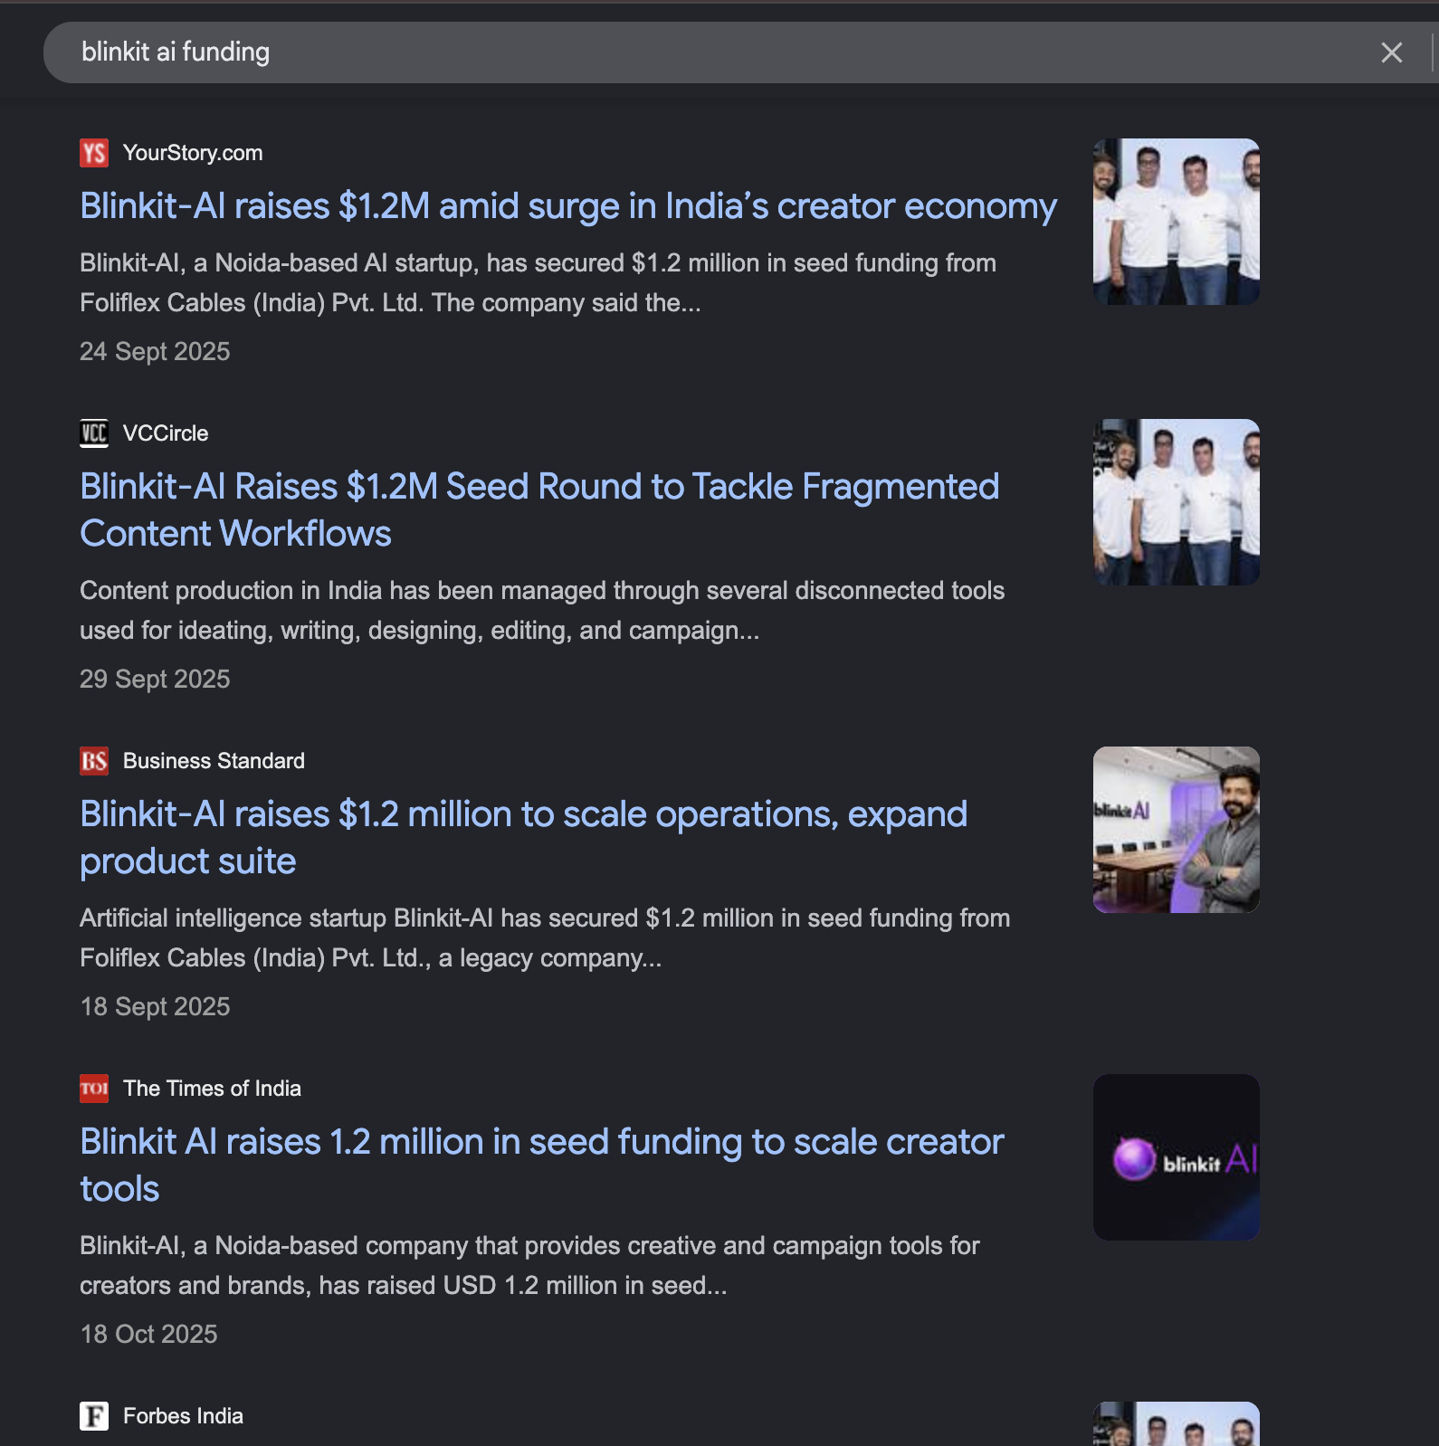This screenshot has width=1439, height=1446.
Task: Open 'Blinkit-AI raises $1.2M amid surge' headline
Action: tap(568, 206)
